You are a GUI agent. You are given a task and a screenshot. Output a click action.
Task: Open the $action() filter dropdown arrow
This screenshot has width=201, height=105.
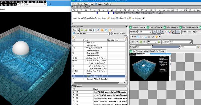pos(108,34)
